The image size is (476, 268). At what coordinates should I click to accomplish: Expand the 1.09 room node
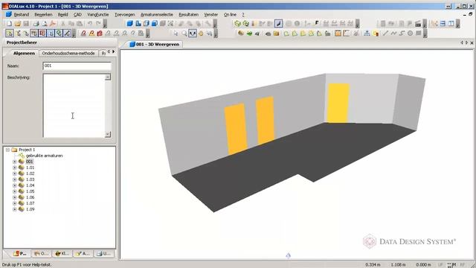15,209
